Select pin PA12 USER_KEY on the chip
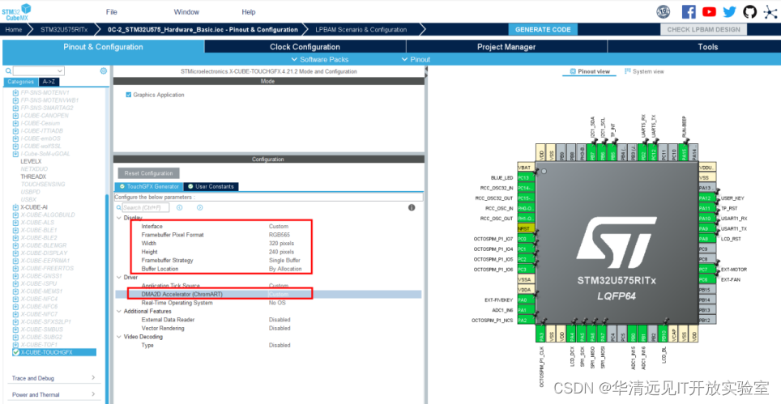The height and width of the screenshot is (404, 781). point(707,198)
